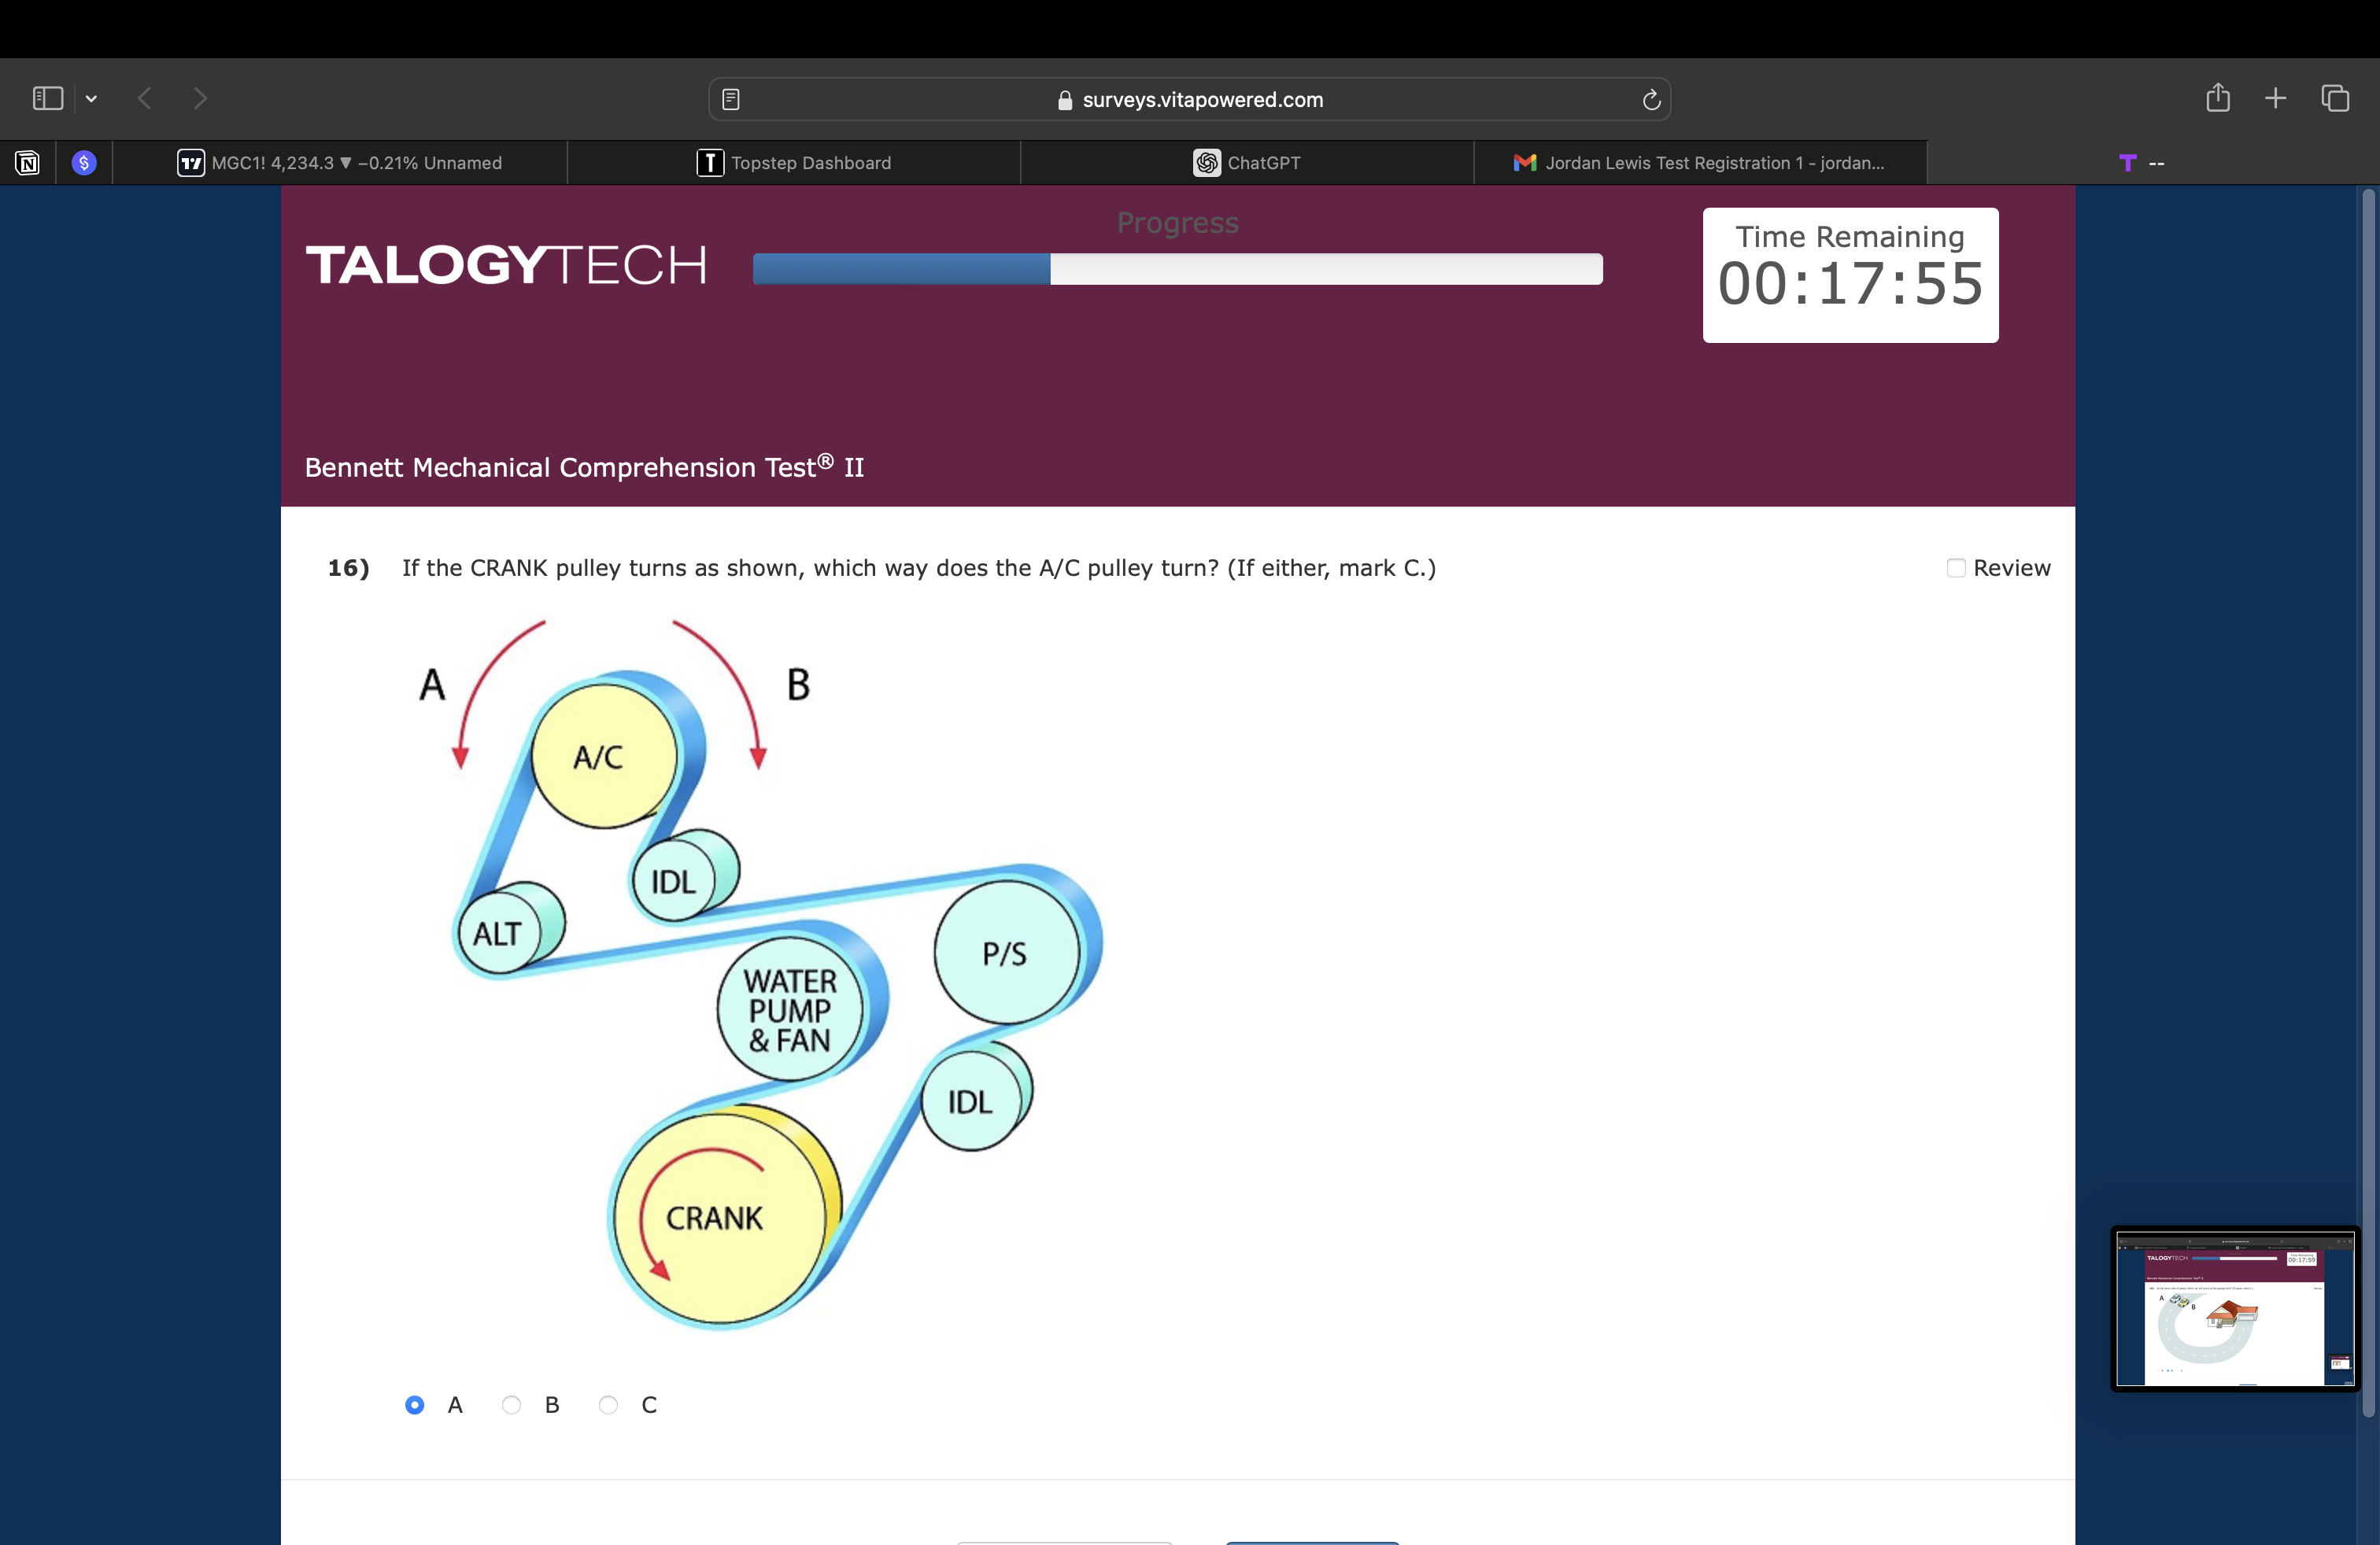Open a new tab with the plus icon
This screenshot has height=1545, width=2380.
[2275, 98]
